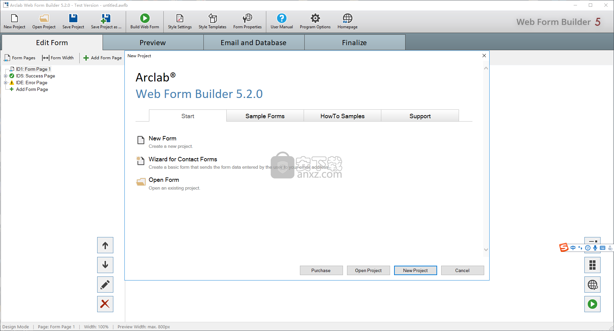614x331 pixels.
Task: Click the Form Width sidebar button
Action: 58,58
